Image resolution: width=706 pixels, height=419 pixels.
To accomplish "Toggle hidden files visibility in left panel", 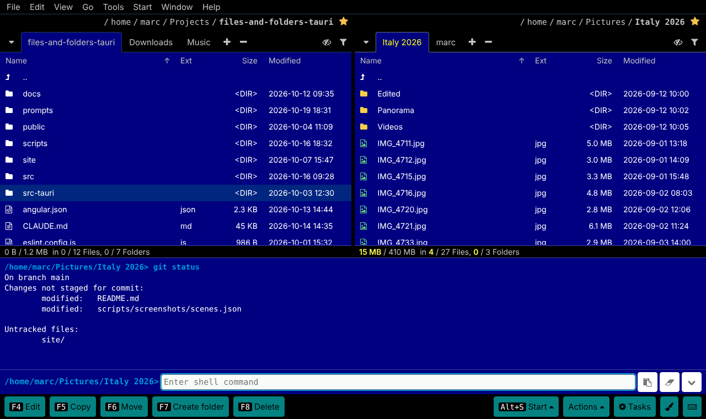I will click(327, 42).
